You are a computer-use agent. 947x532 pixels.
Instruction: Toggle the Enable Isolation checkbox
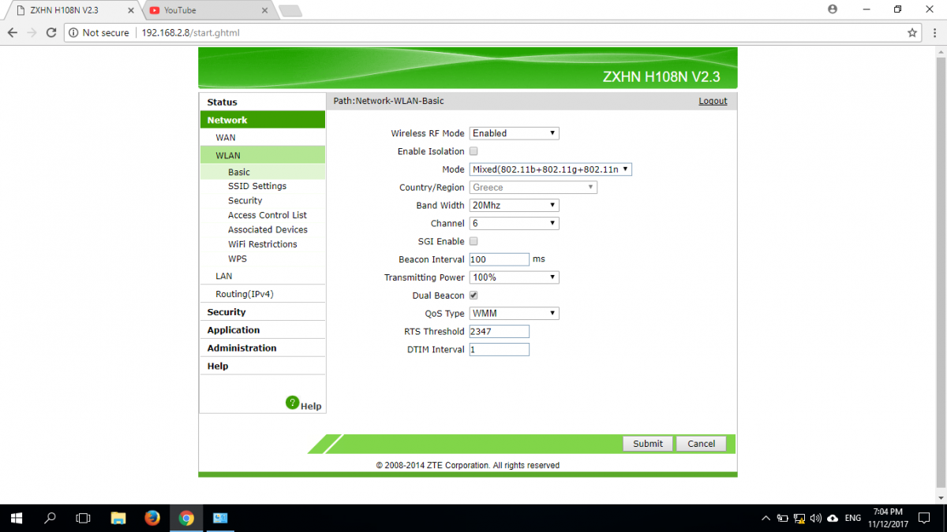473,151
